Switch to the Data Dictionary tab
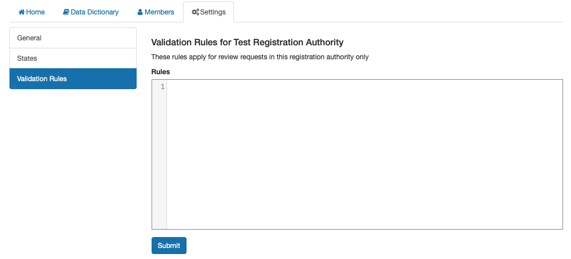Image resolution: width=571 pixels, height=259 pixels. coord(91,12)
